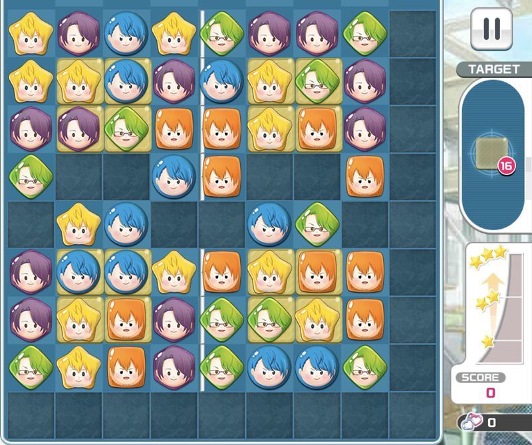Tap the yellow star piece in the top-left corner

click(x=31, y=34)
